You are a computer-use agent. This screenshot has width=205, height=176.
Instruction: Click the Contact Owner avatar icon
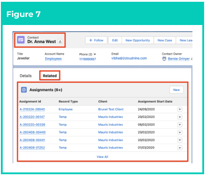click(x=164, y=59)
